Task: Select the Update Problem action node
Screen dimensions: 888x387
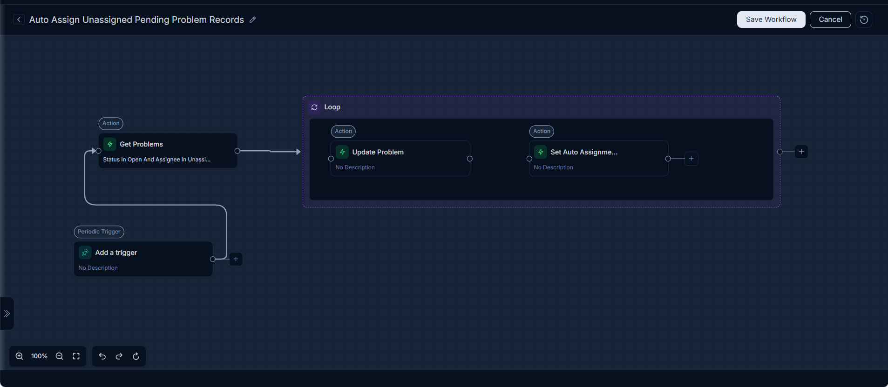Action: tap(400, 158)
